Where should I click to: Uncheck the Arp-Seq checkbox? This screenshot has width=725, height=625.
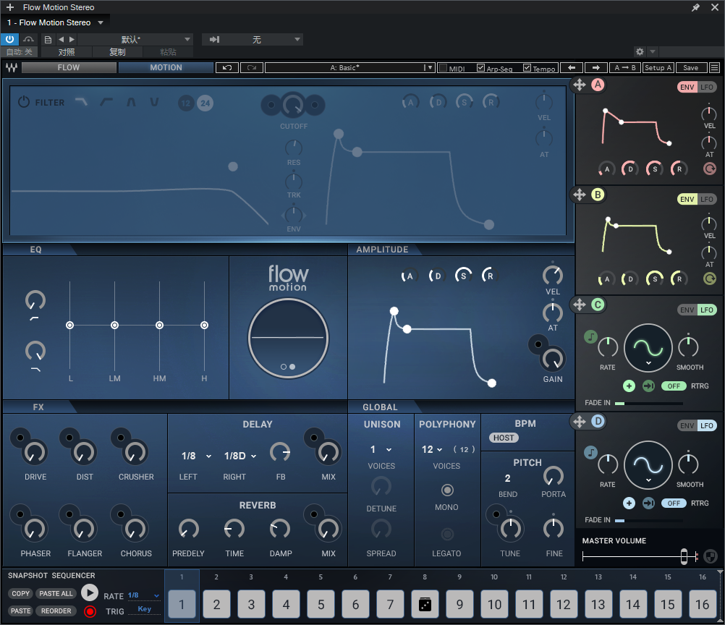click(x=481, y=68)
